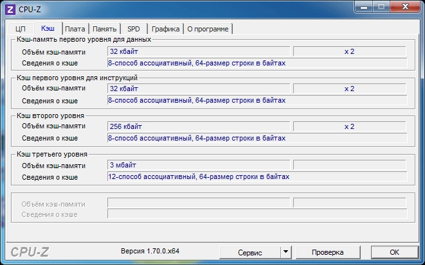Click L1 instruction cache x 2 field
This screenshot has height=265, width=425.
pyautogui.click(x=349, y=89)
